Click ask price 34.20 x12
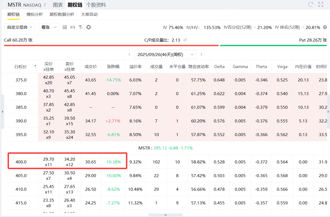330x217 pixels. coord(70,162)
